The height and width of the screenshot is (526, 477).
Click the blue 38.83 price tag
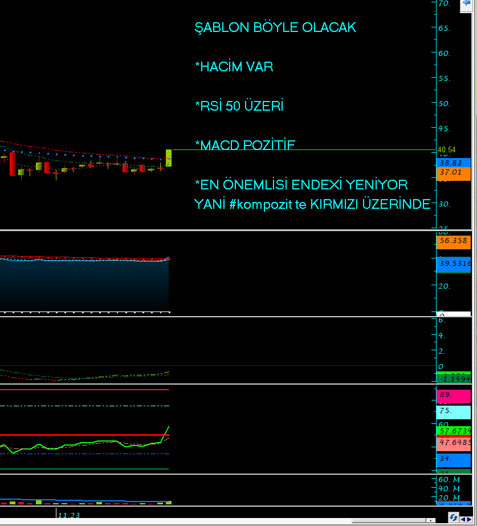click(x=454, y=163)
